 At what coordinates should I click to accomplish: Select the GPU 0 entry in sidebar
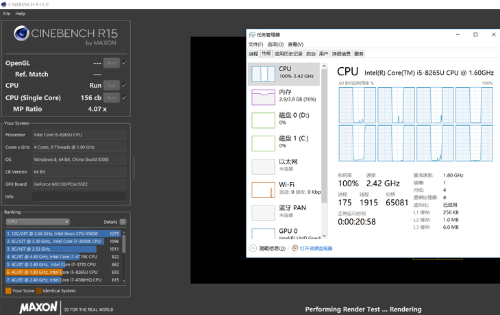click(x=284, y=232)
